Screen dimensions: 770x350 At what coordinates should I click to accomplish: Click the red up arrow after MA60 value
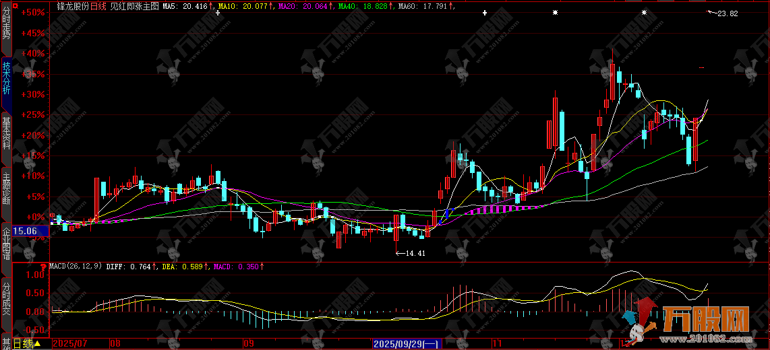coord(450,6)
